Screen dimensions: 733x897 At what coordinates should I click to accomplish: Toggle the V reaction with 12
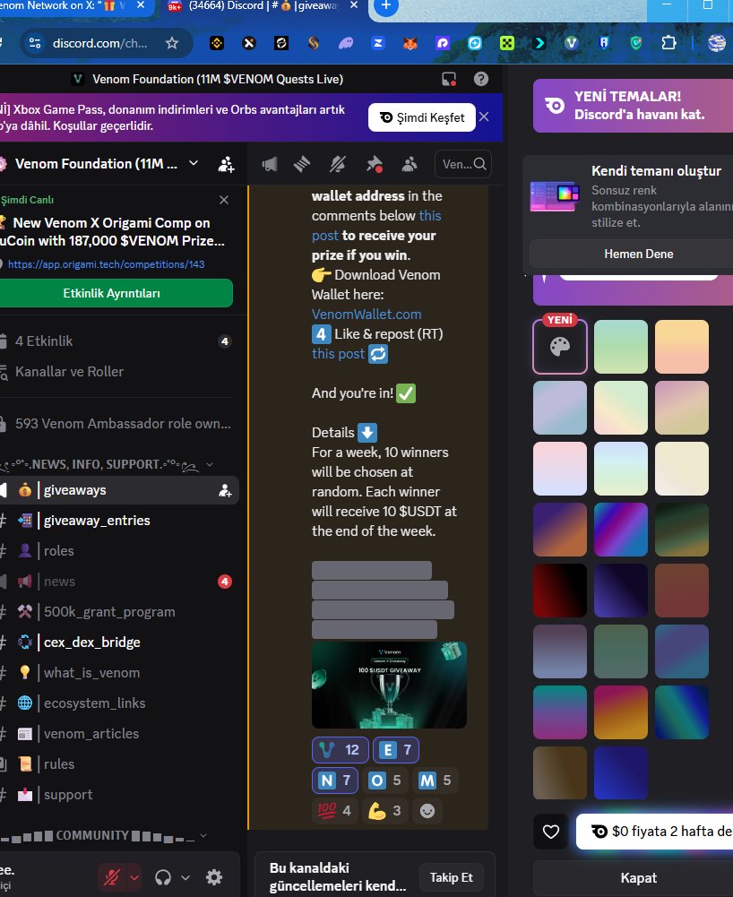coord(340,749)
